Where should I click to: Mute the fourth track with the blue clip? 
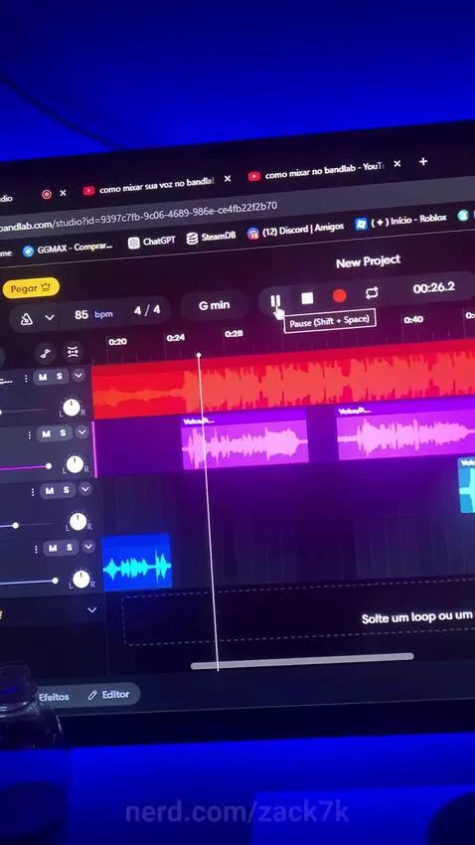53,548
